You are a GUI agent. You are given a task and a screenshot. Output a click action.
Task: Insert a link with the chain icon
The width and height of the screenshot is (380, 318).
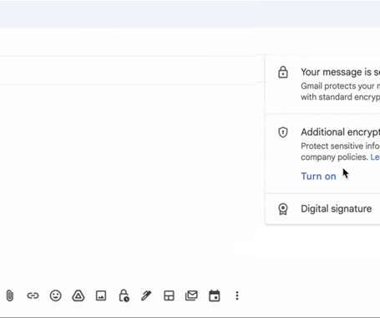click(33, 295)
